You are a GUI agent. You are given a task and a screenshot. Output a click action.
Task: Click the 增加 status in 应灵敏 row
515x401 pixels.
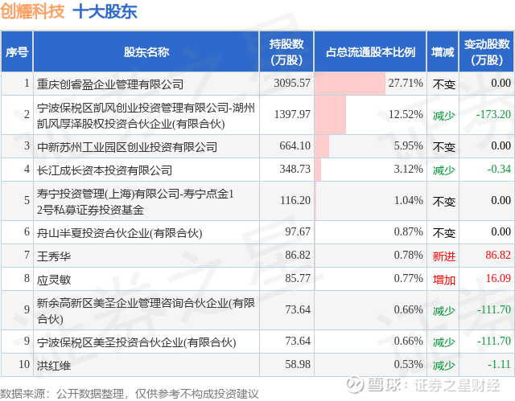coord(443,280)
